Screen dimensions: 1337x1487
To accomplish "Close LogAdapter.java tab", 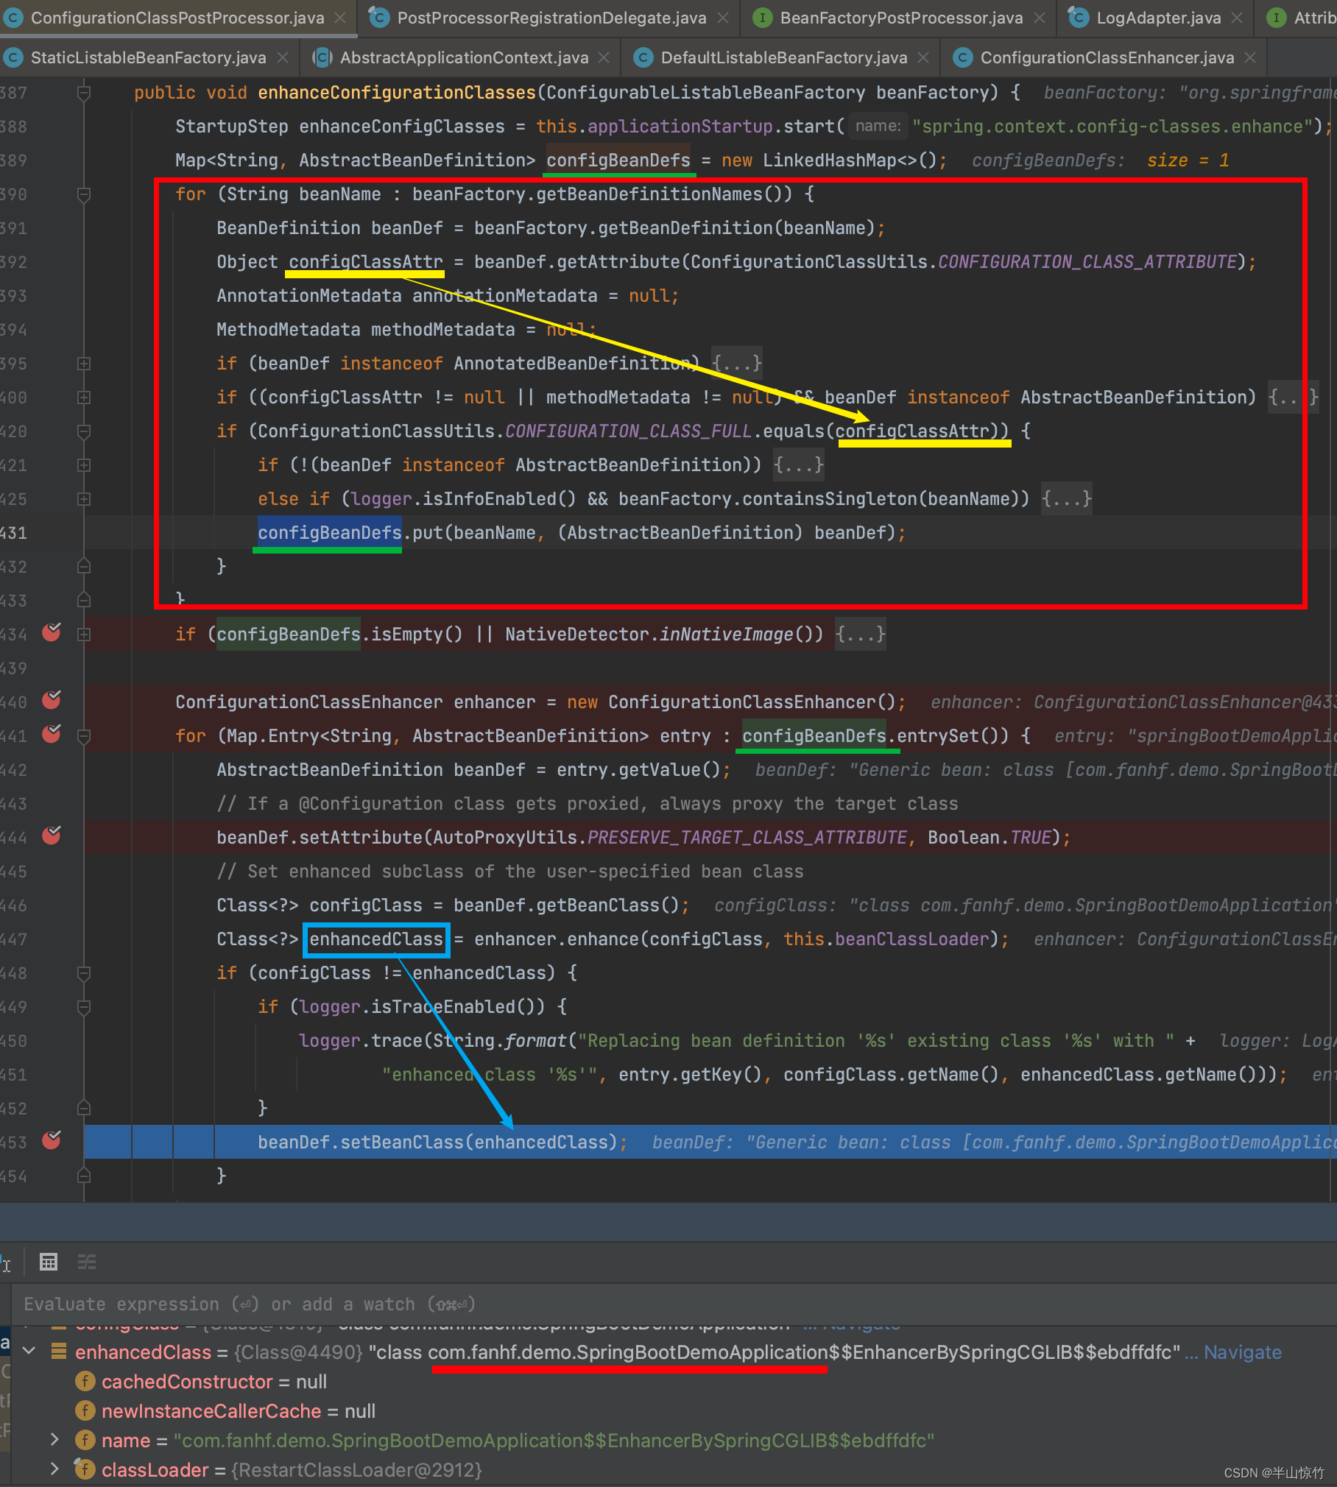I will point(1237,18).
